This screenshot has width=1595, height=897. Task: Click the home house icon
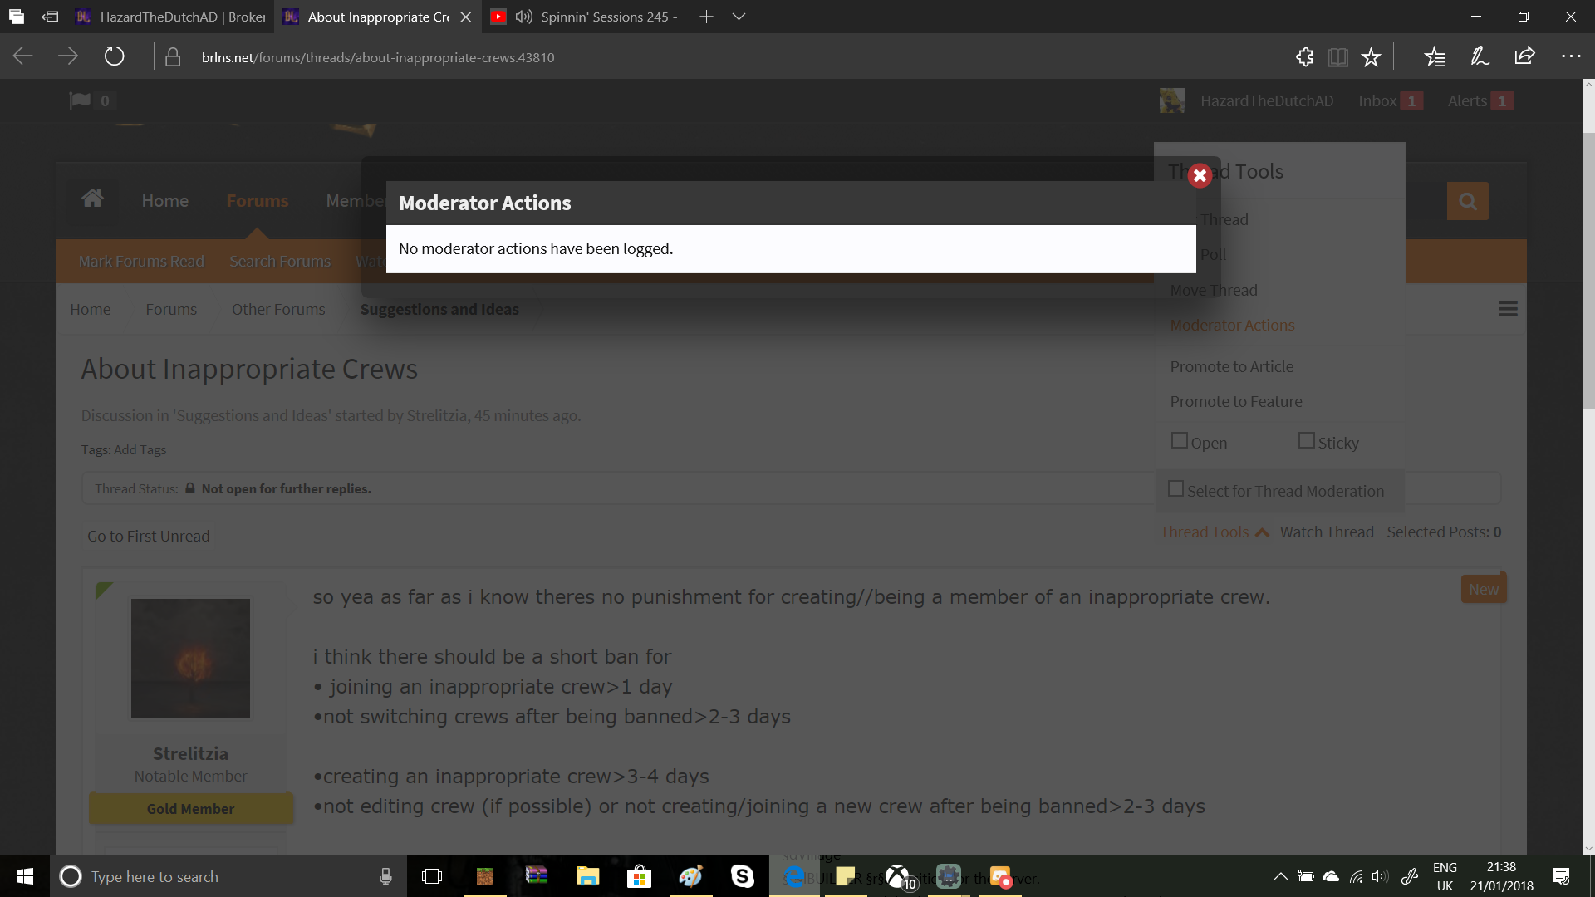click(x=92, y=199)
